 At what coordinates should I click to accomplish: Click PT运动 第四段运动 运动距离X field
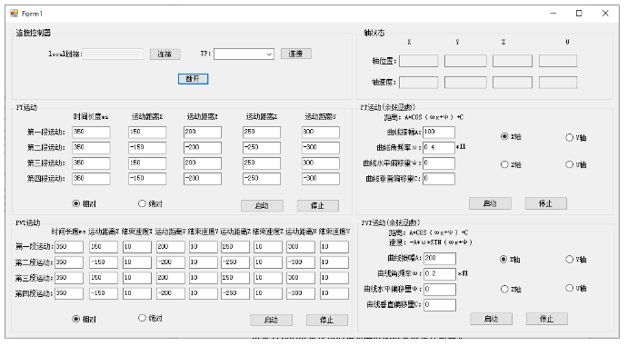[147, 179]
